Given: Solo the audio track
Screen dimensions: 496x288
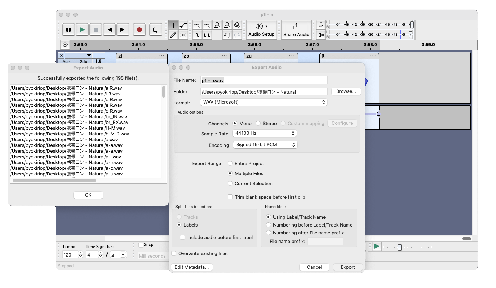Looking at the screenshot, I should [x=84, y=61].
